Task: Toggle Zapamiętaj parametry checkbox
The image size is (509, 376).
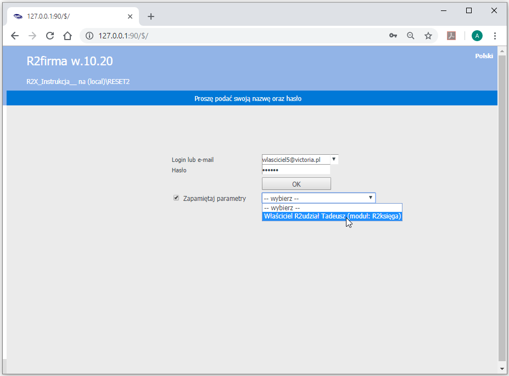Action: coord(176,198)
